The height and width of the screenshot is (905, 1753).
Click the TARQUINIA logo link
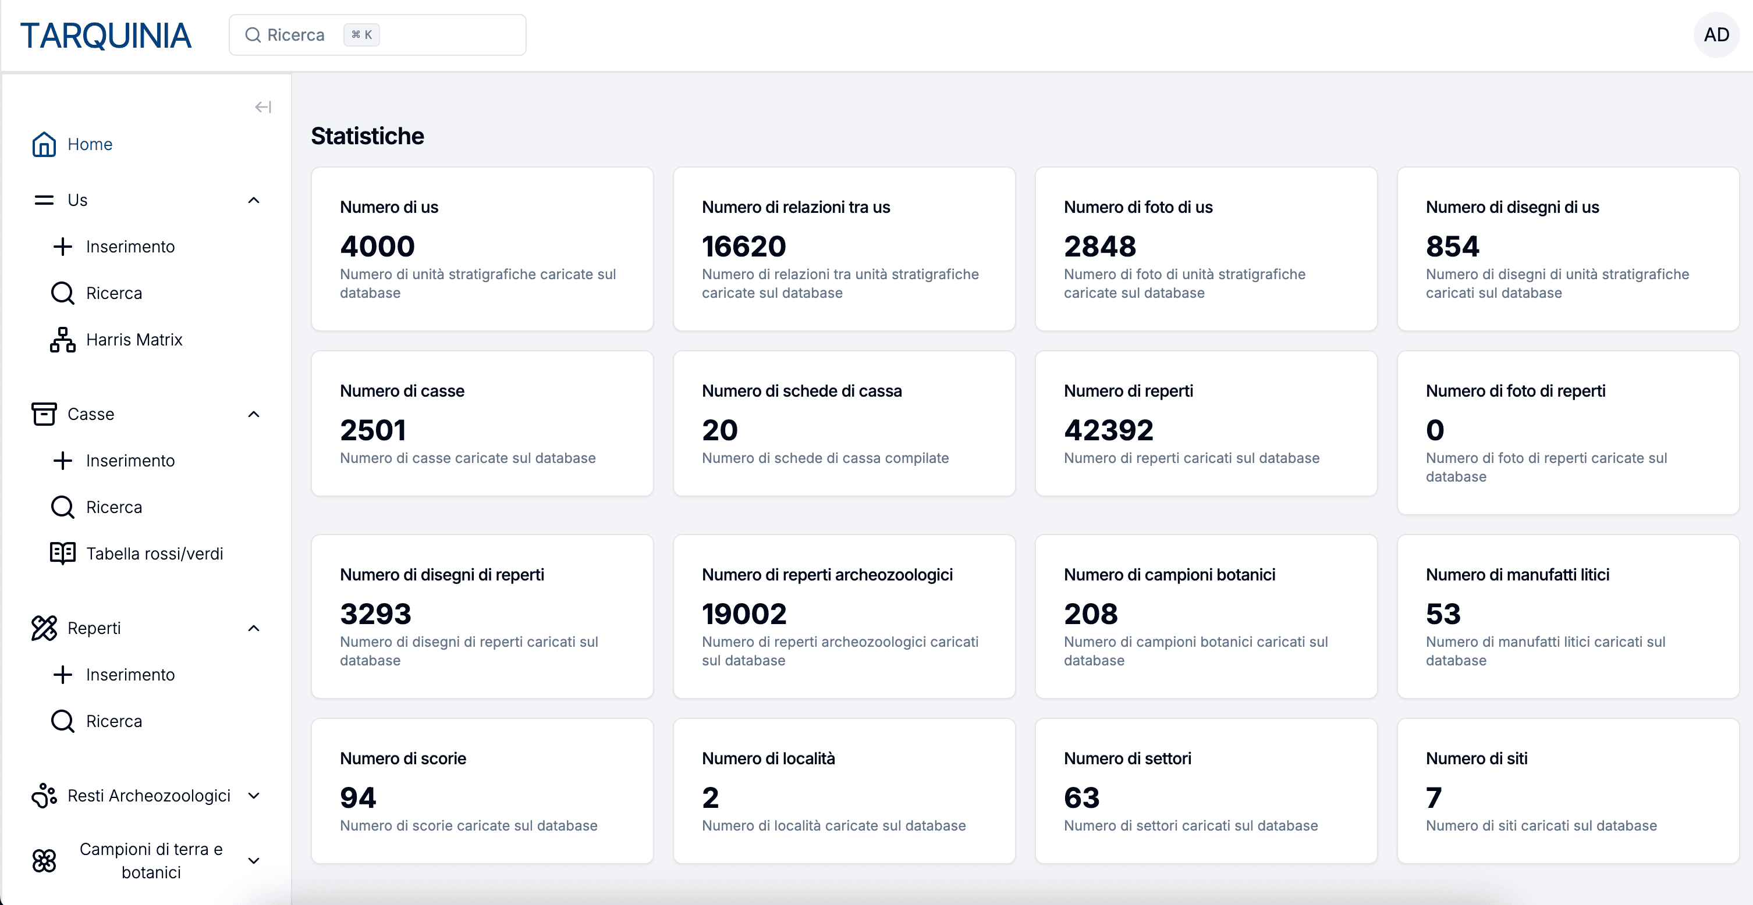pyautogui.click(x=106, y=35)
